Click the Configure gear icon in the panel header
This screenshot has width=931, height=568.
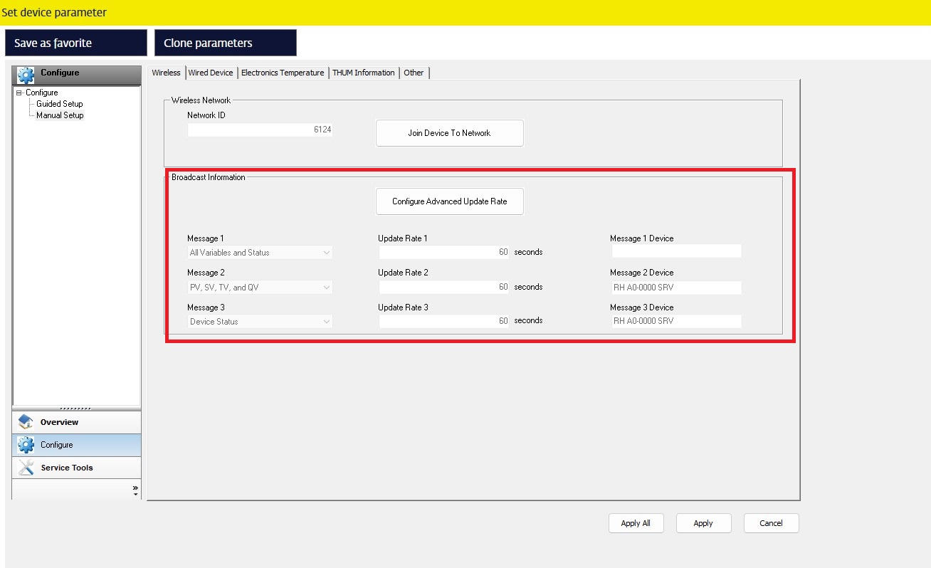click(x=26, y=74)
